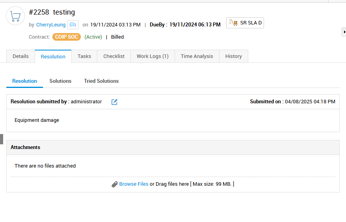Open the Checklist tab
This screenshot has height=222, width=346.
[x=114, y=56]
